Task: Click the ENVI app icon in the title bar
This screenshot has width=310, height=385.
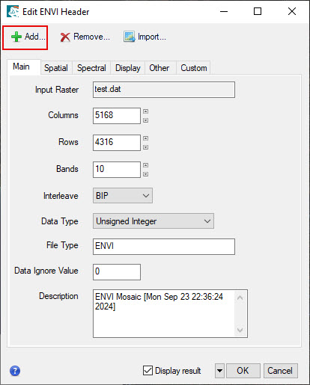Action: coord(13,11)
